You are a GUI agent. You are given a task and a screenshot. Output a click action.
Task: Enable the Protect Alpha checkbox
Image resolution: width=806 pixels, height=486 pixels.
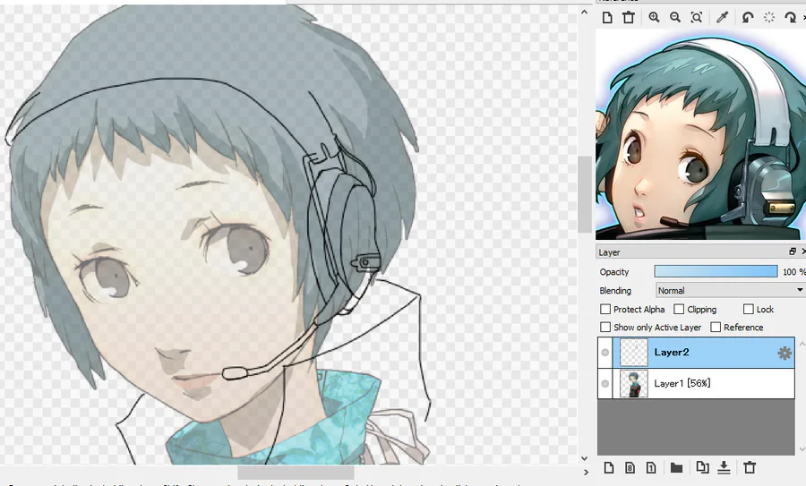pos(605,310)
